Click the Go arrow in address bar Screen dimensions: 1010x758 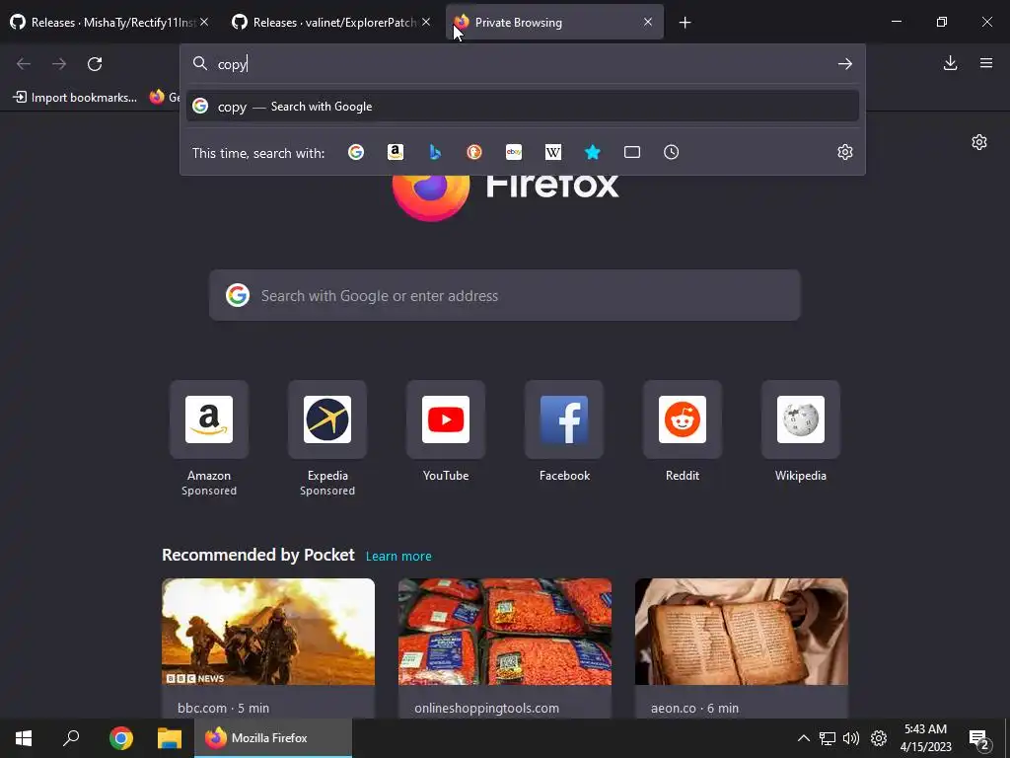844,64
